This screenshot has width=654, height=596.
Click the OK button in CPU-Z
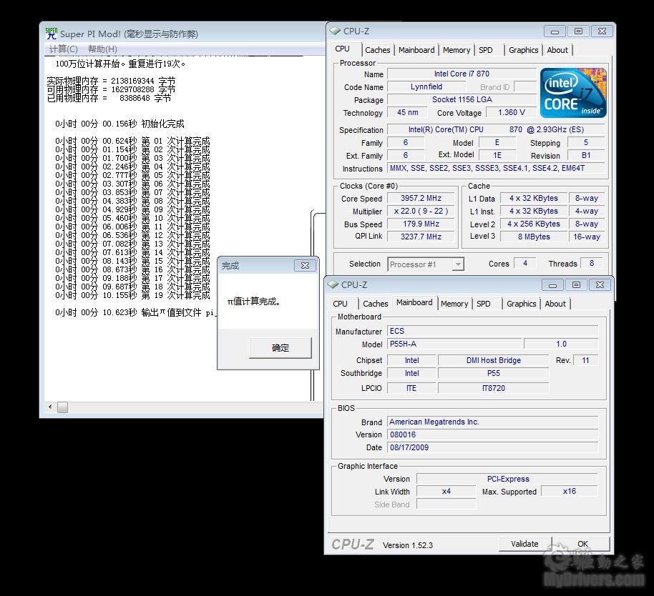pyautogui.click(x=582, y=544)
